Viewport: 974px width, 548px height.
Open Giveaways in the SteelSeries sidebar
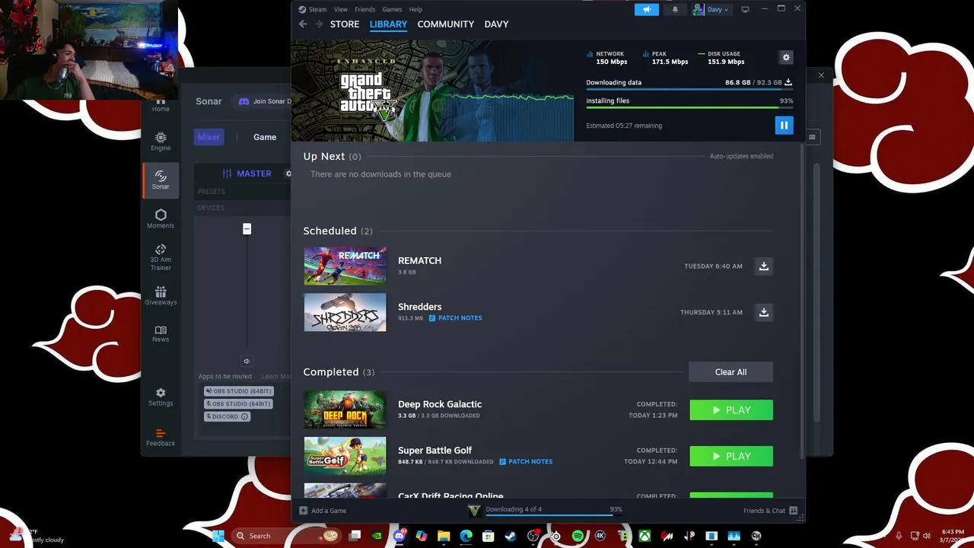coord(161,297)
